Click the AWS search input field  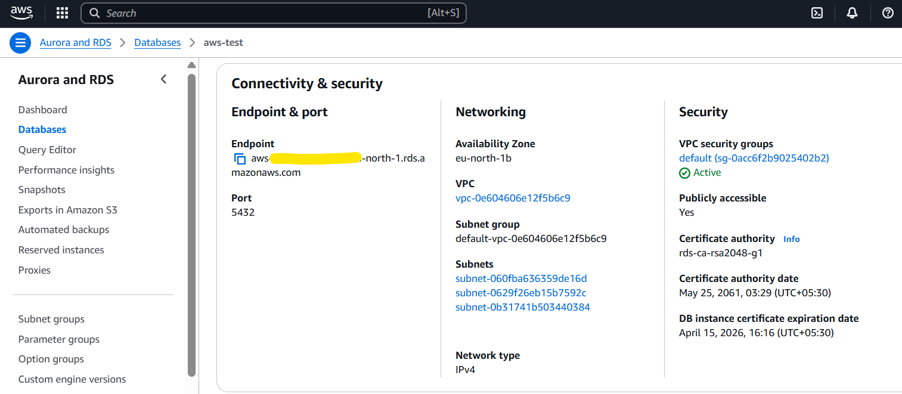[x=262, y=13]
